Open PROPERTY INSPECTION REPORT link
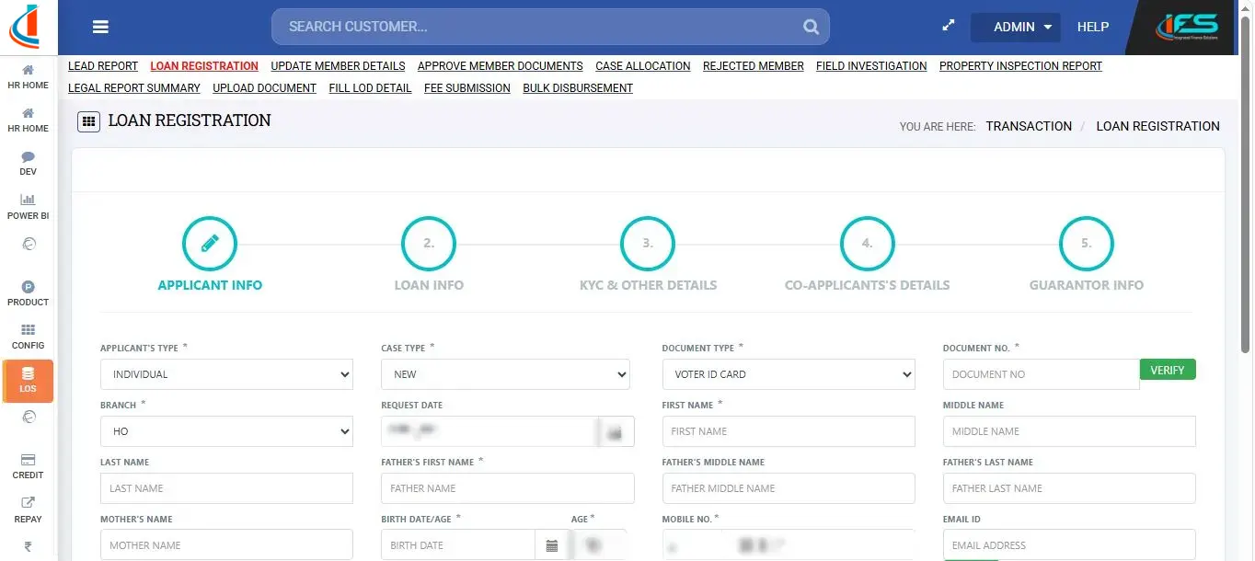 1020,66
